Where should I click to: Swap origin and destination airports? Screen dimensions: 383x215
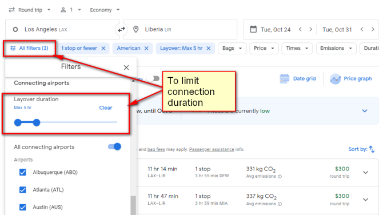point(121,30)
